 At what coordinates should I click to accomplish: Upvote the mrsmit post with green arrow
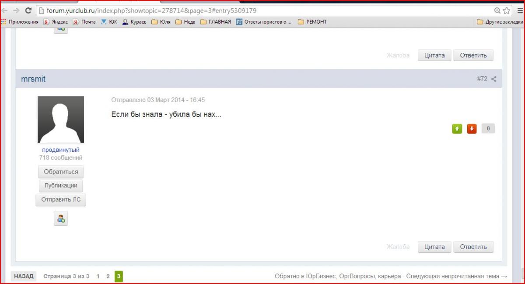pyautogui.click(x=457, y=129)
